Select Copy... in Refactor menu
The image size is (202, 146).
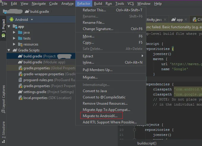tap(111, 43)
